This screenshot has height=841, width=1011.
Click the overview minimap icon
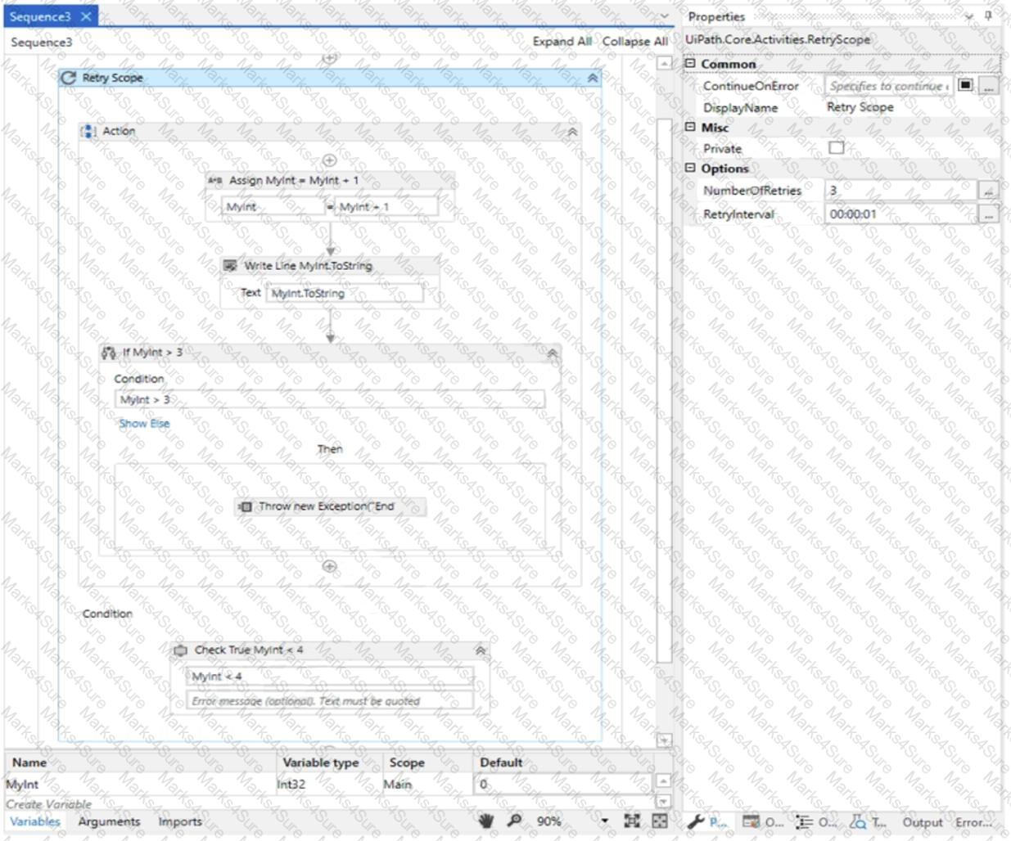pyautogui.click(x=660, y=821)
